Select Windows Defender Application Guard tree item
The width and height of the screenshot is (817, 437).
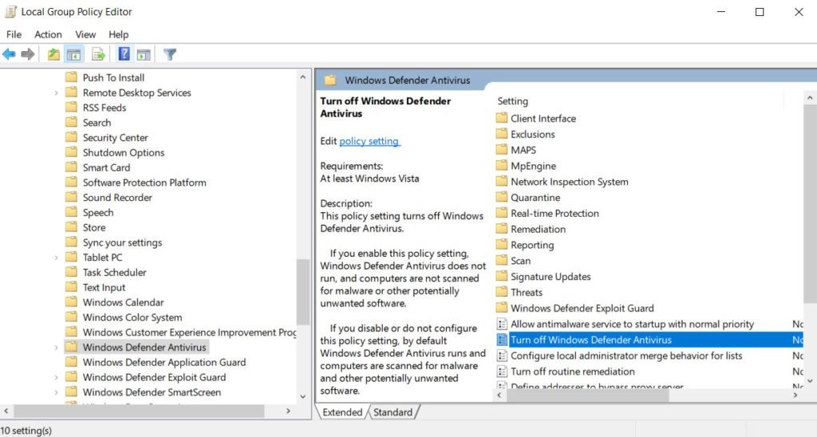(164, 362)
